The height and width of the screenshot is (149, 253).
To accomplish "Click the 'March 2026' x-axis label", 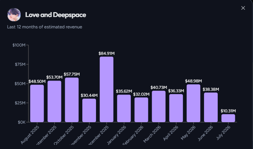I will (x=152, y=134).
